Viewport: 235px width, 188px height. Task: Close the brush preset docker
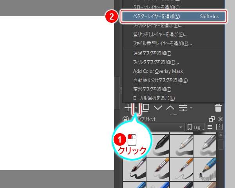coord(220,119)
